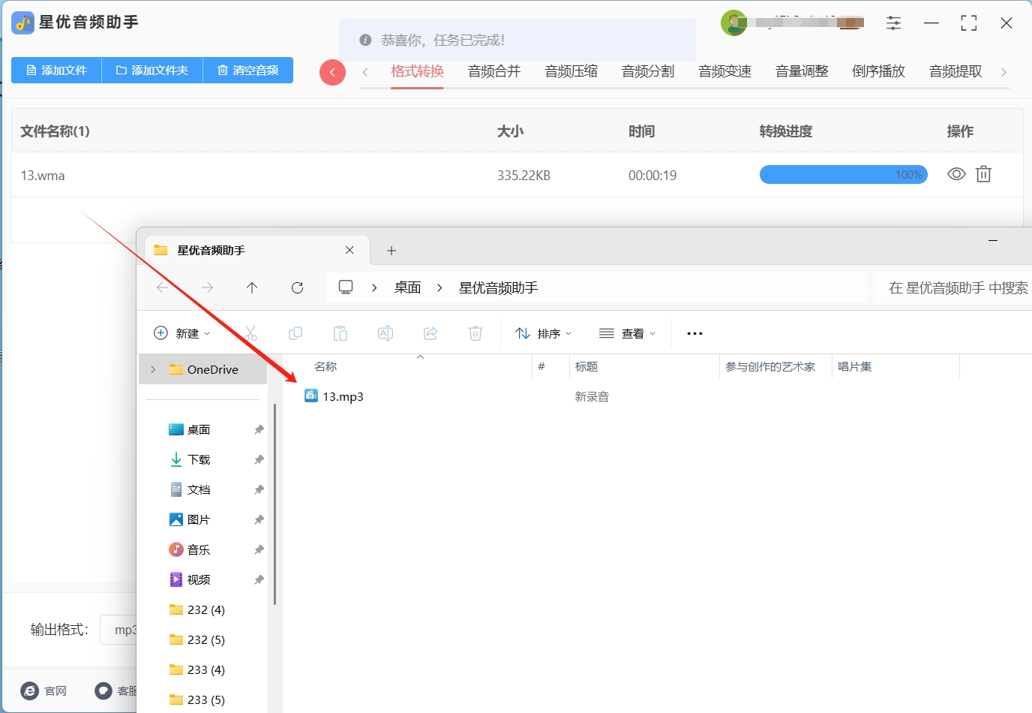Image resolution: width=1032 pixels, height=713 pixels.
Task: Click the Rename icon in Explorer toolbar
Action: click(385, 333)
